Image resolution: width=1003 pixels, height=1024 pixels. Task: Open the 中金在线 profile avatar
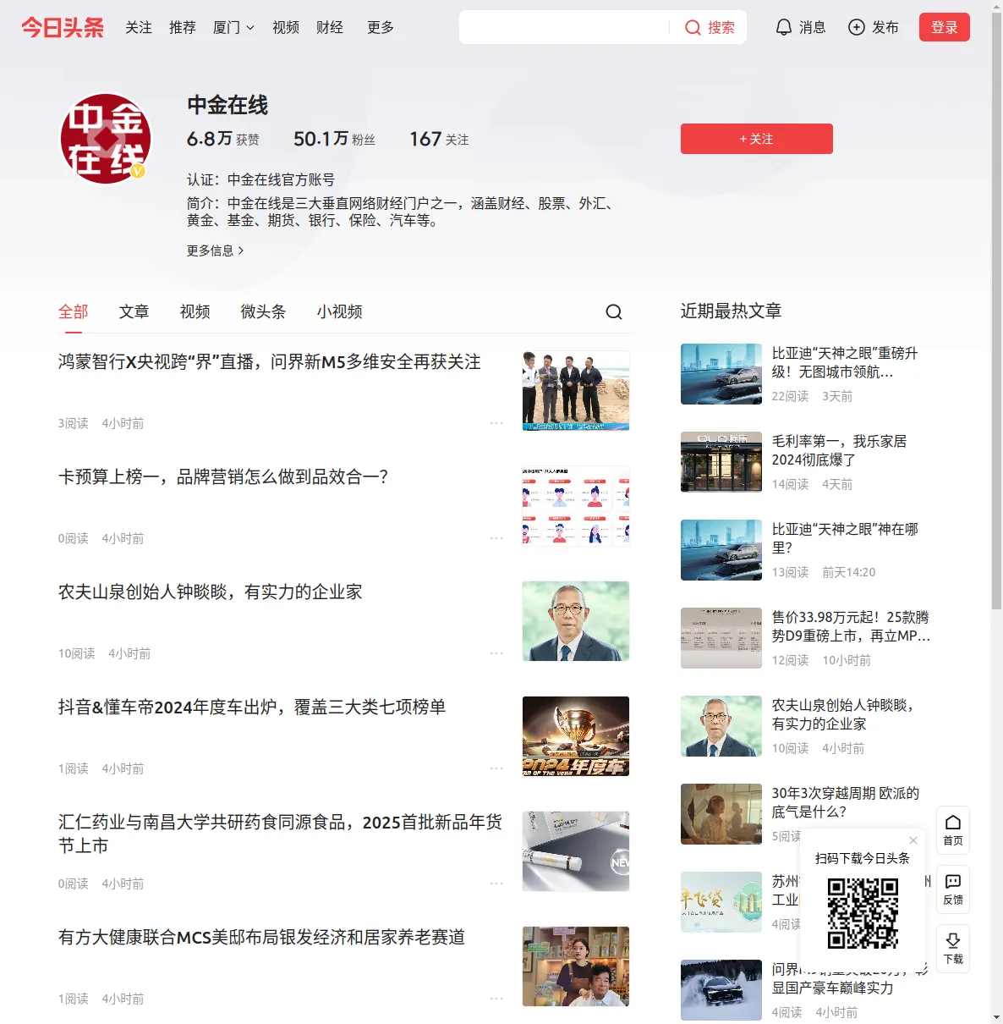pyautogui.click(x=106, y=139)
